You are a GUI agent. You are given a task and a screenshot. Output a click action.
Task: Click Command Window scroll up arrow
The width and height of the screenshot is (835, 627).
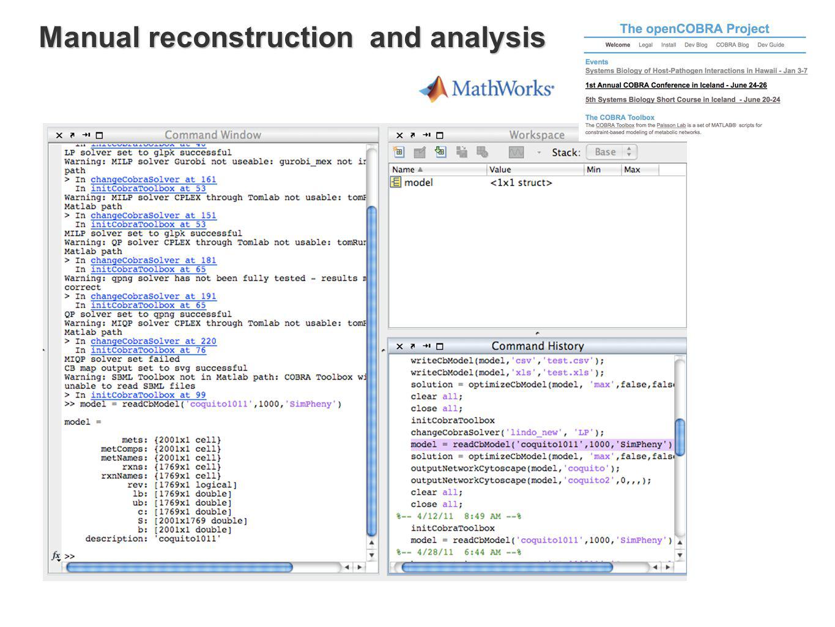point(371,543)
